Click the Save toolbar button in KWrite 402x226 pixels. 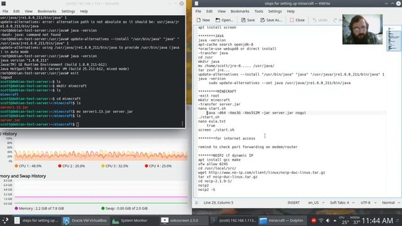[x=248, y=20]
